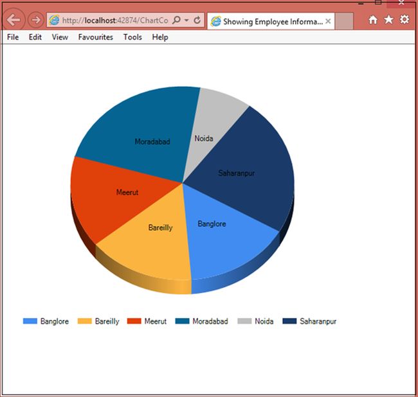
Task: Open the Edit menu
Action: (x=35, y=37)
